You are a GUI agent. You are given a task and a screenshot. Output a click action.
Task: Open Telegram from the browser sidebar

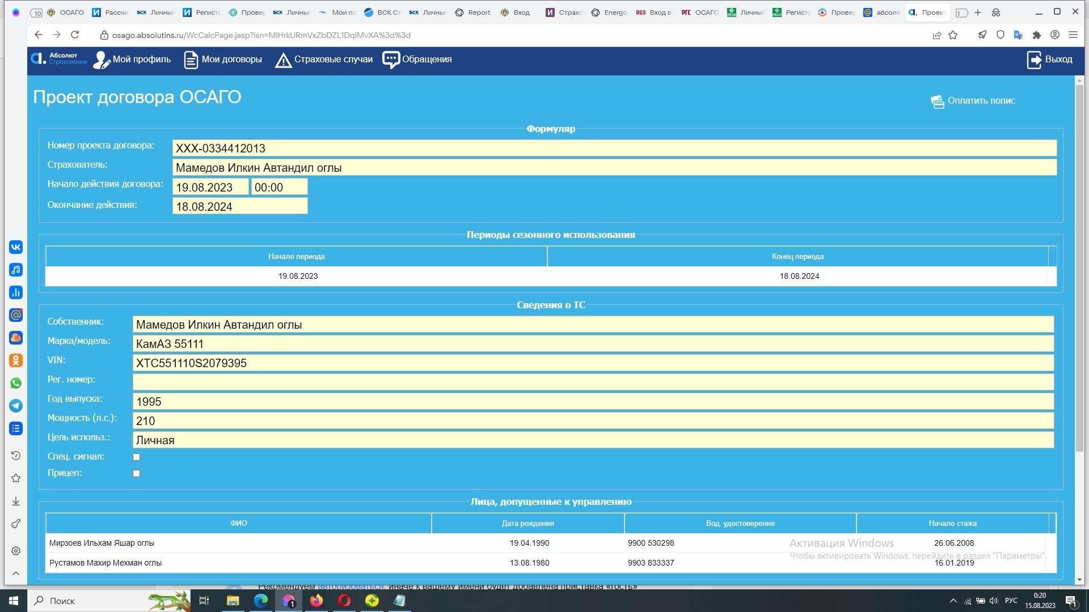click(16, 406)
